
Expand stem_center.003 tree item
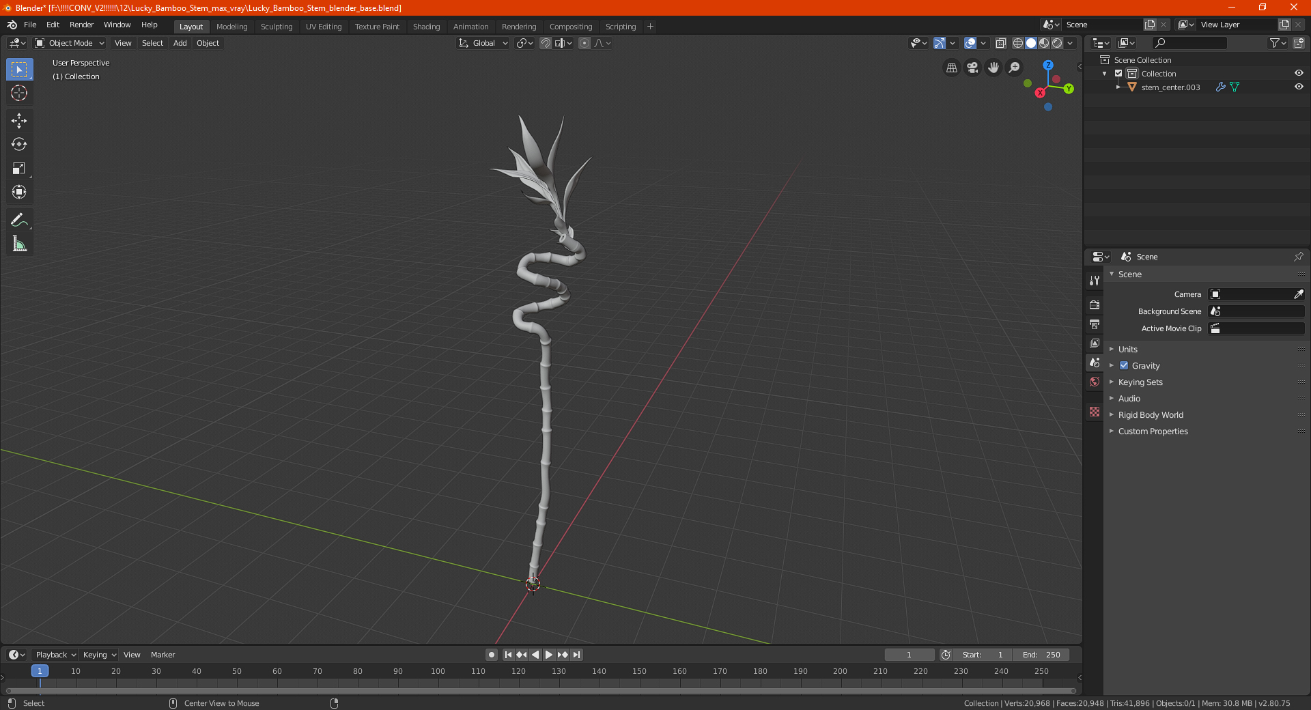click(1118, 87)
